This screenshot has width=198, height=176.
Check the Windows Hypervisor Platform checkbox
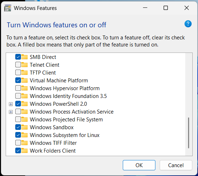18,88
